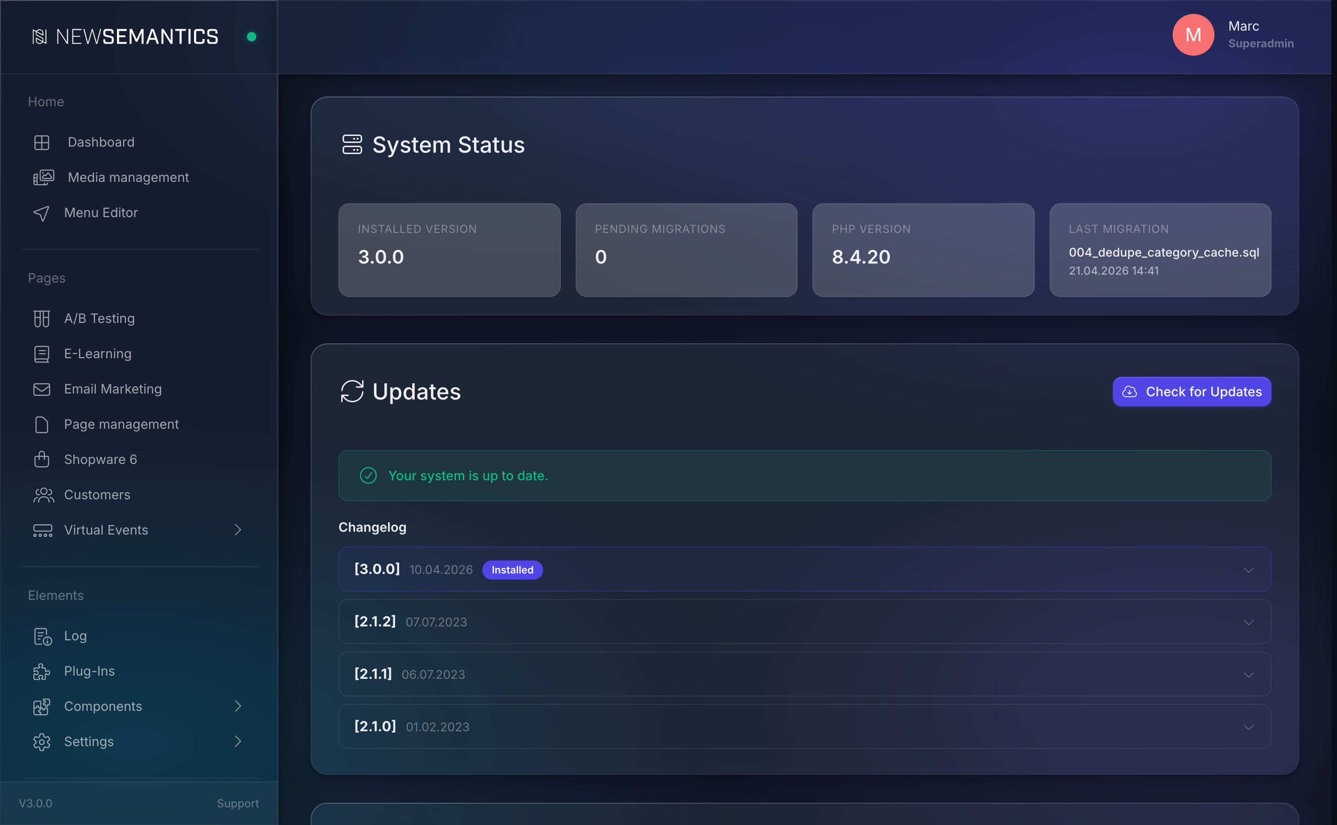Click the NEWSEMANTICS brand name text
1337x825 pixels.
pyautogui.click(x=137, y=37)
